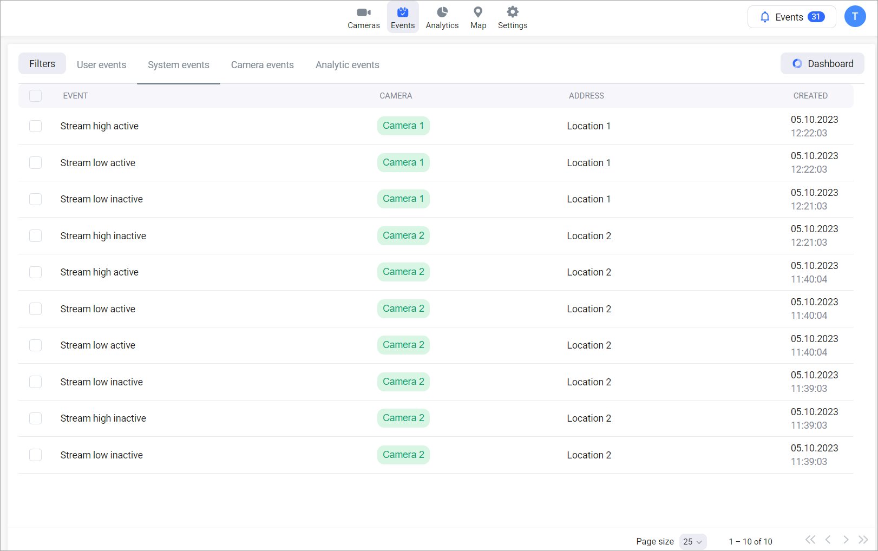Open the Dashboard button

(x=822, y=64)
